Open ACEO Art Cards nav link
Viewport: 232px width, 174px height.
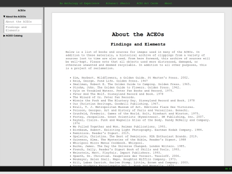147,3
